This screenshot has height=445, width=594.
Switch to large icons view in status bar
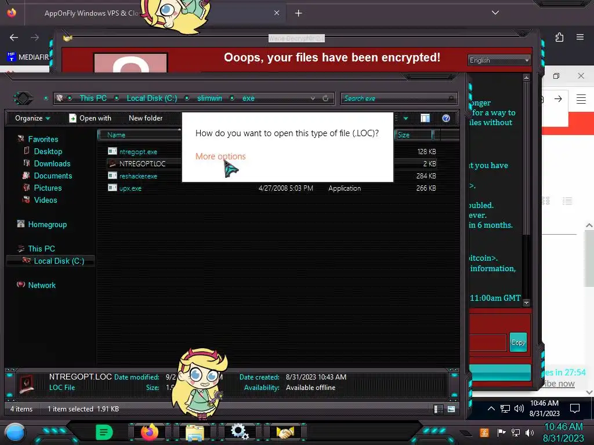pos(451,409)
